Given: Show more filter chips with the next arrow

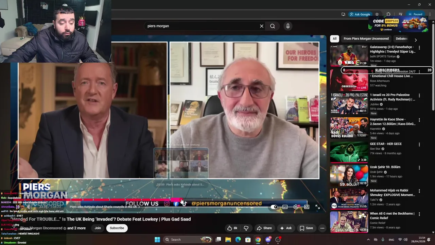Looking at the screenshot, I should tap(415, 40).
